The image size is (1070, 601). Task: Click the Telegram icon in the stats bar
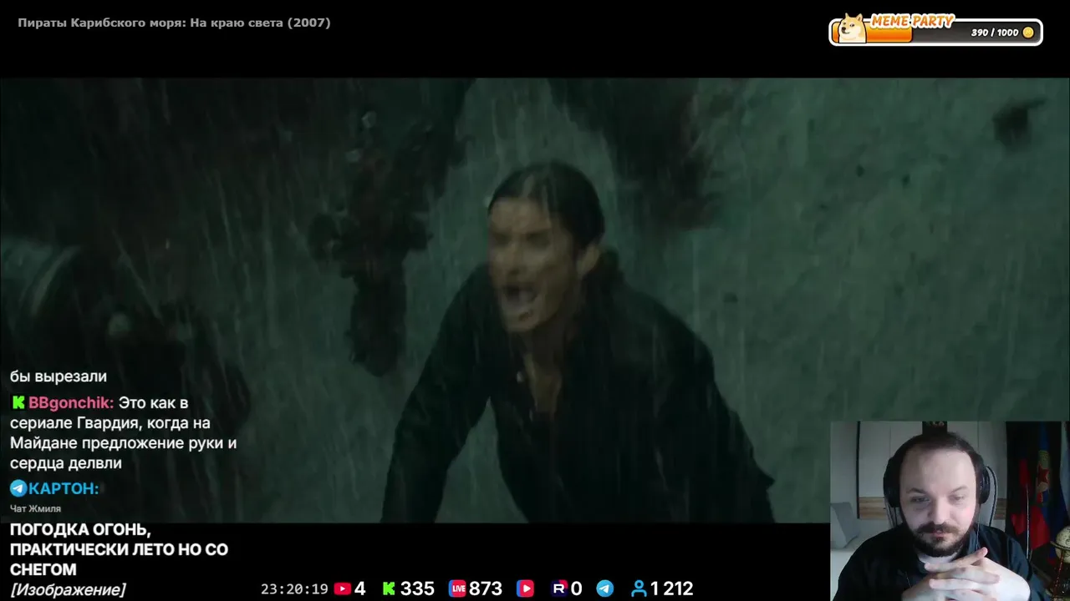pyautogui.click(x=605, y=588)
